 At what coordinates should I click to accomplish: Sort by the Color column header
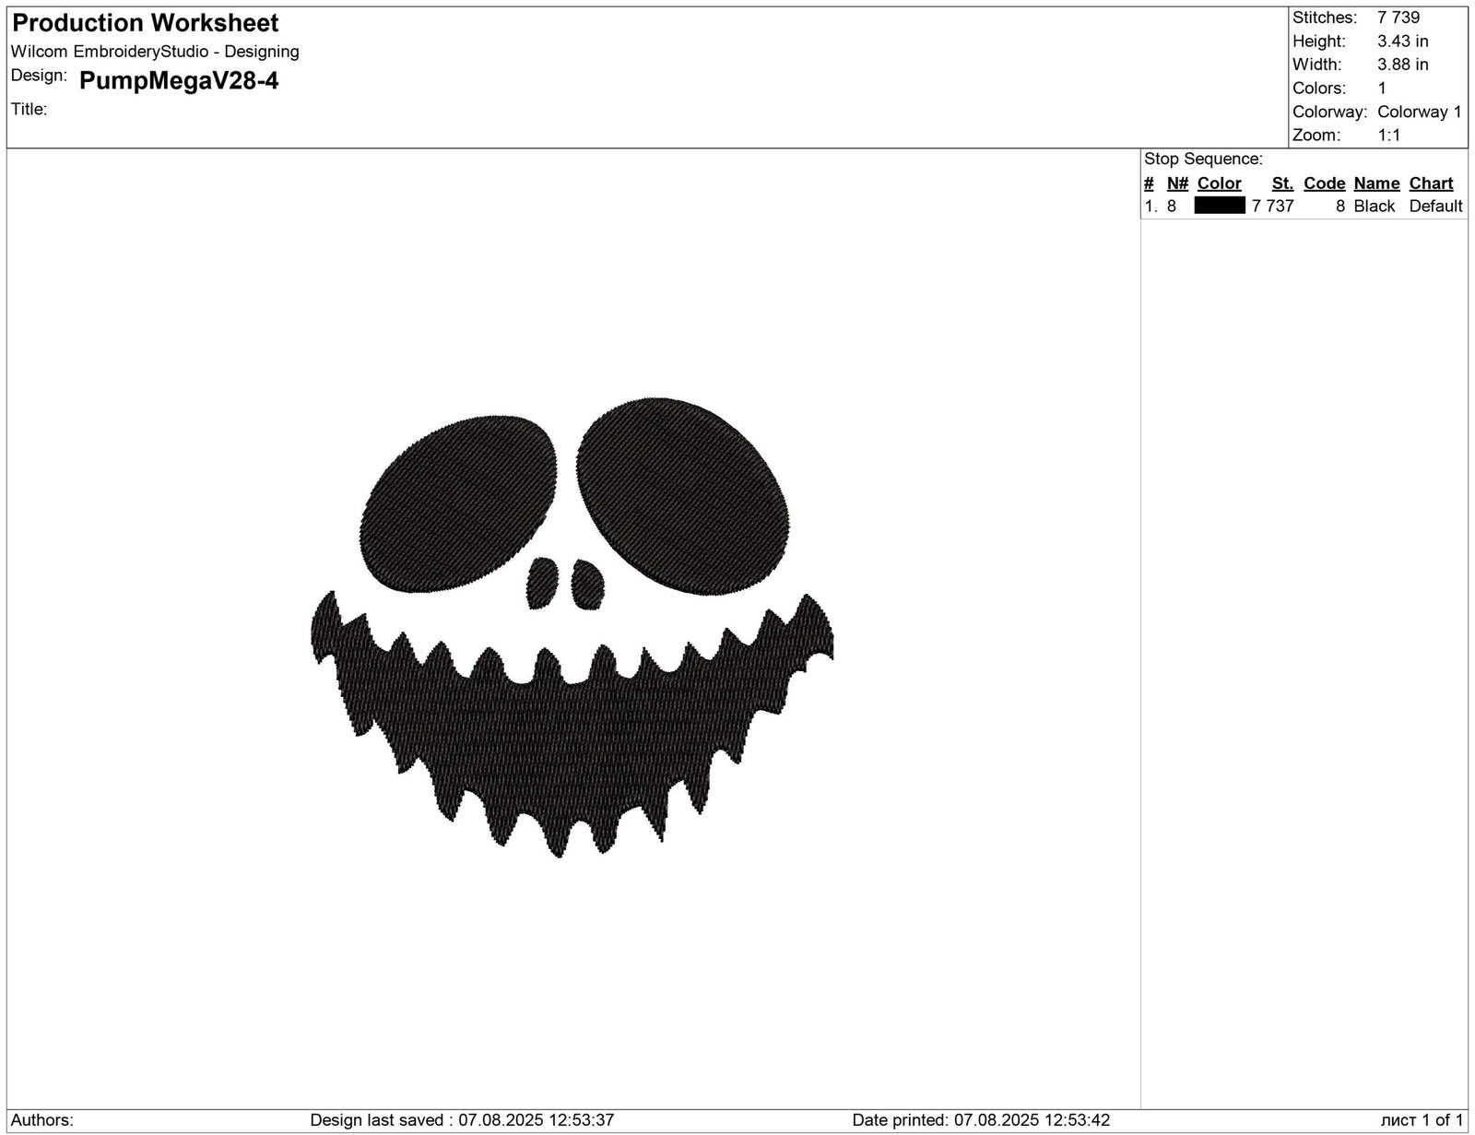pyautogui.click(x=1218, y=183)
